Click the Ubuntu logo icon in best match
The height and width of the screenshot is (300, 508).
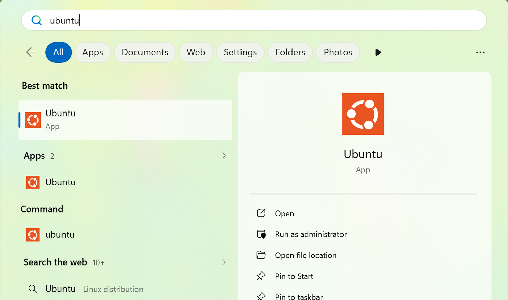pyautogui.click(x=33, y=120)
